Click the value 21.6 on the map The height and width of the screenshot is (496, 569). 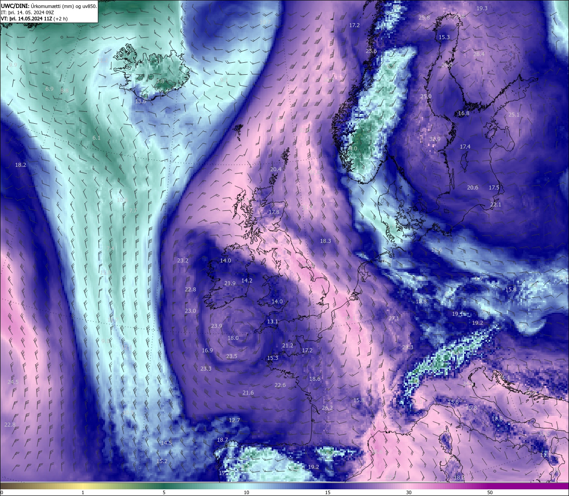coord(248,393)
